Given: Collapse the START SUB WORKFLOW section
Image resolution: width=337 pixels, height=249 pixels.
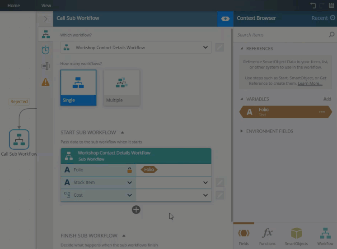Looking at the screenshot, I should point(122,133).
